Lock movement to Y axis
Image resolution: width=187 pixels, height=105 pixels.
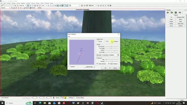click(x=51, y=6)
